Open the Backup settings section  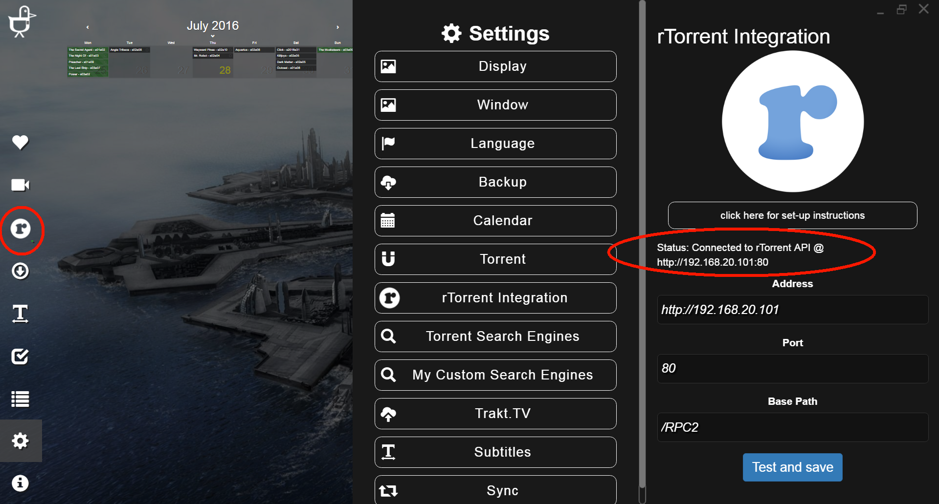point(495,182)
